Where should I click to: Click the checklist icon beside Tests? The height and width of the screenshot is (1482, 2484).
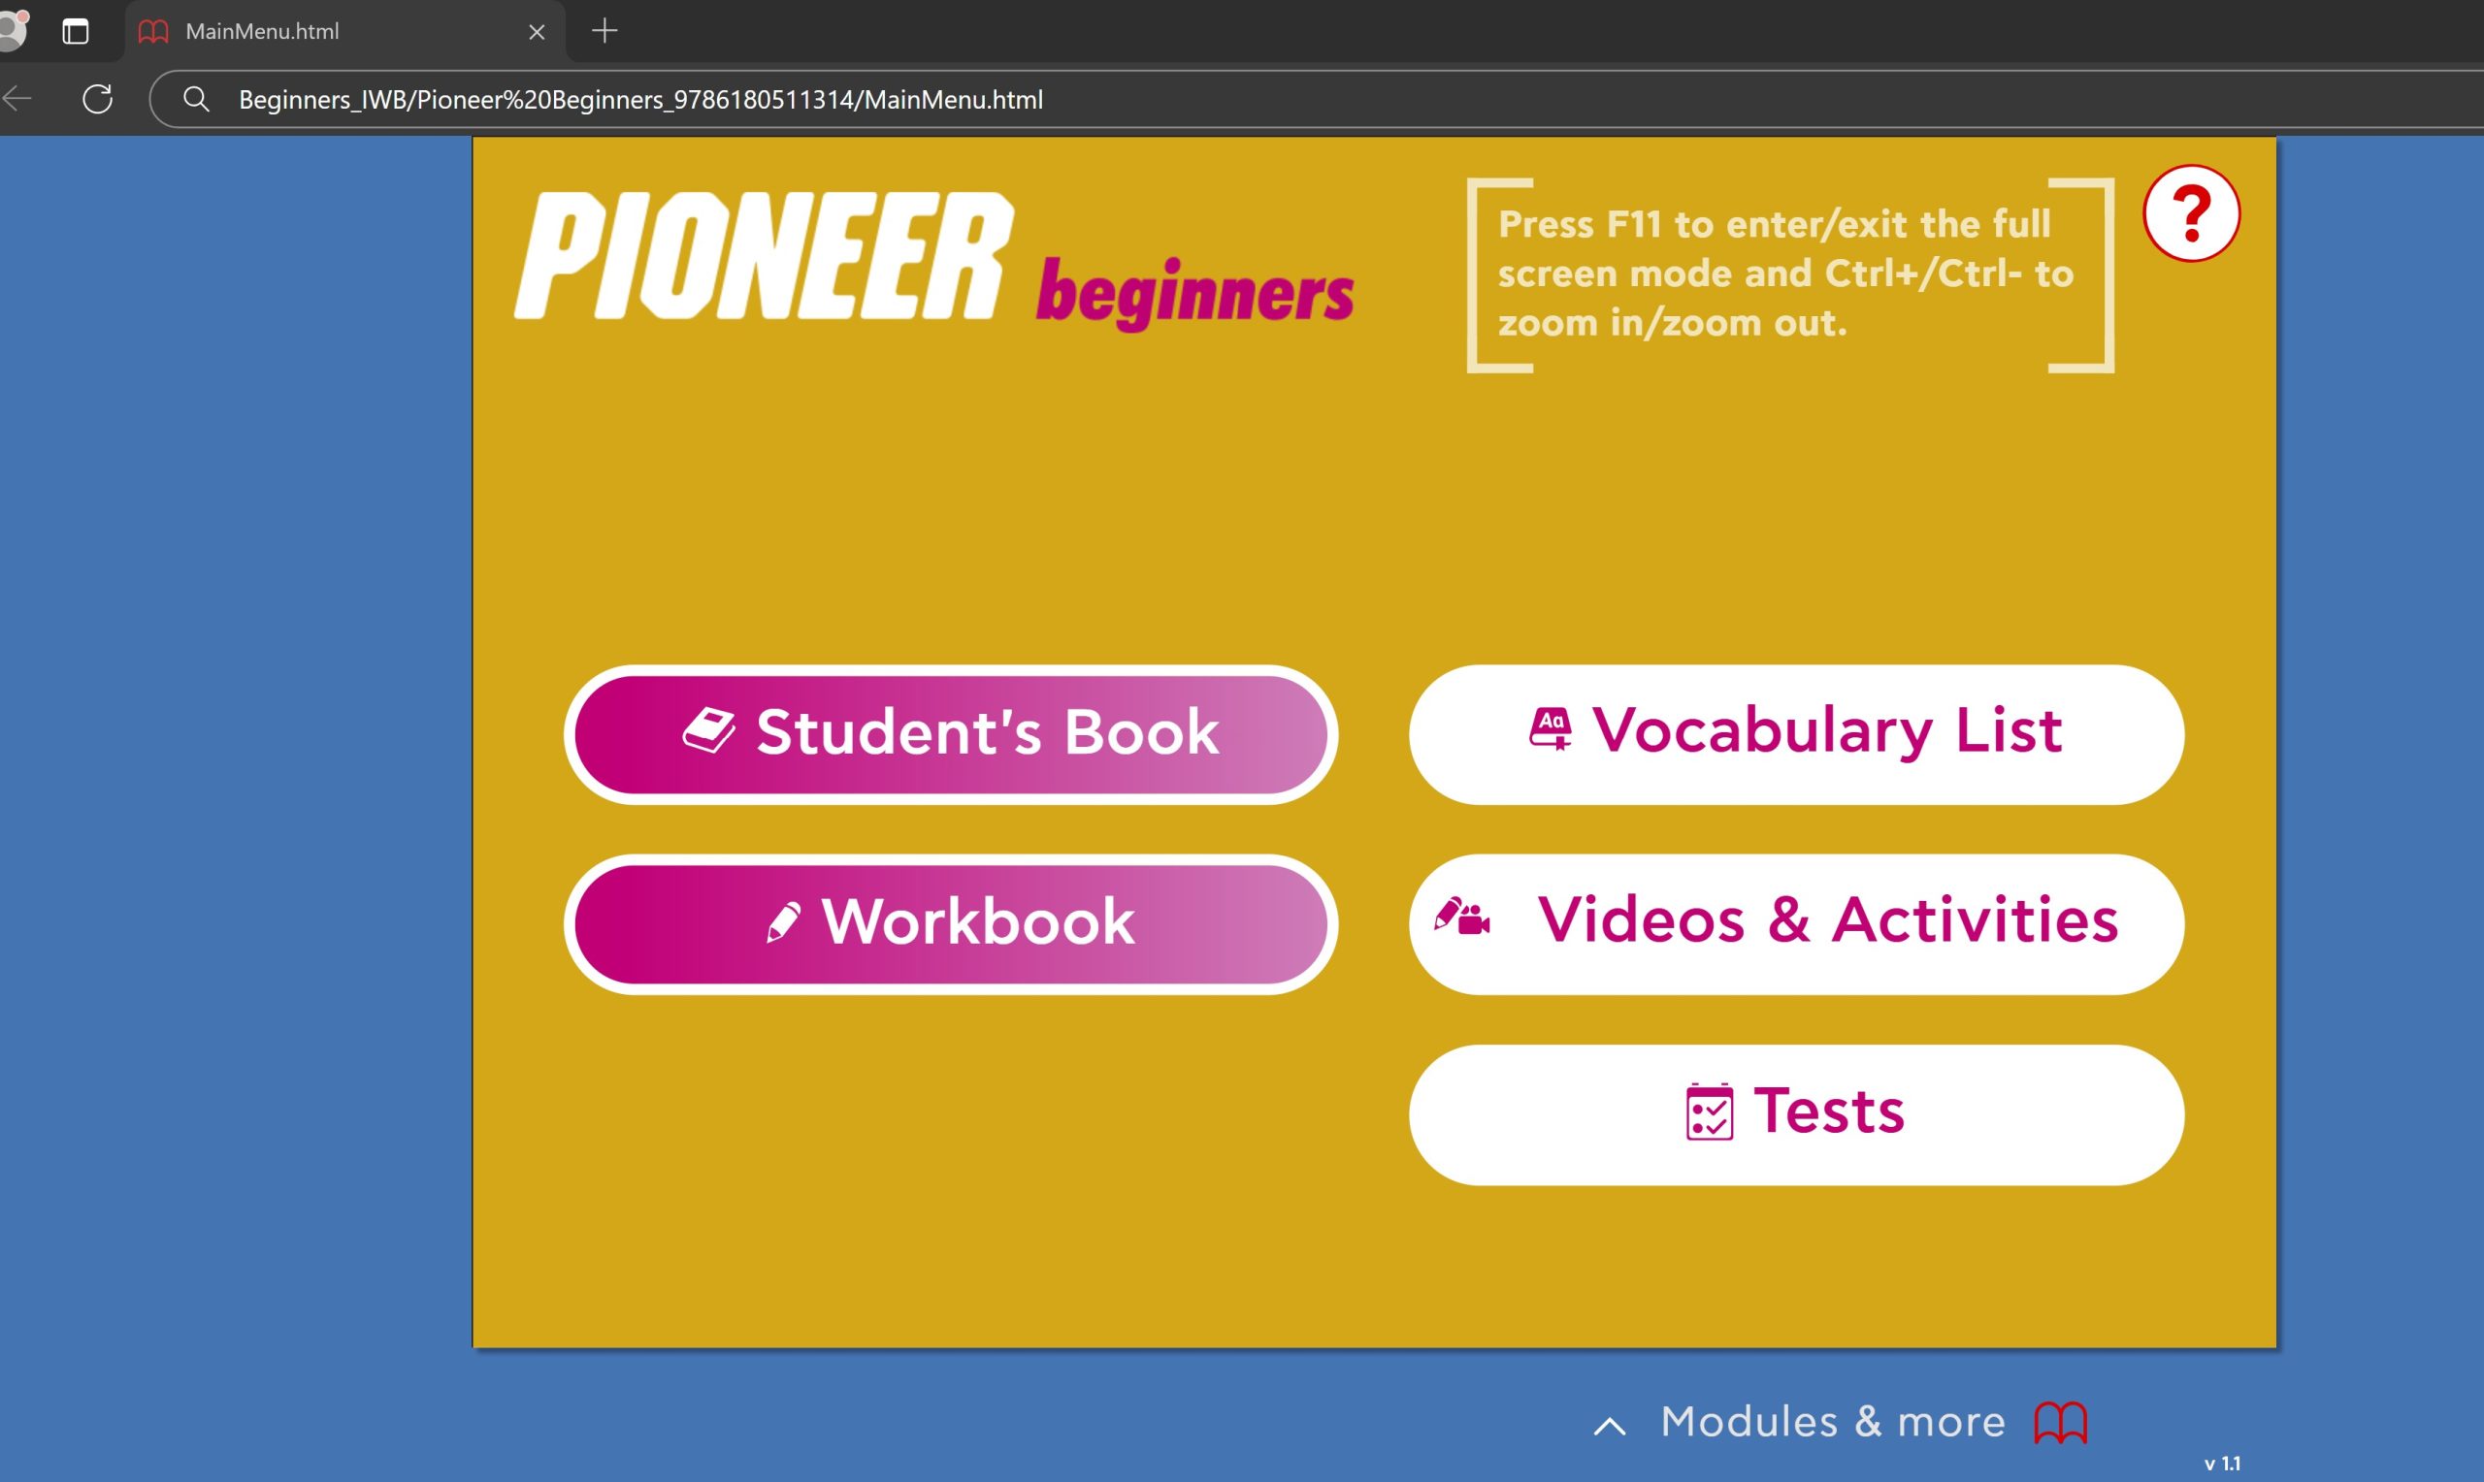(1709, 1111)
